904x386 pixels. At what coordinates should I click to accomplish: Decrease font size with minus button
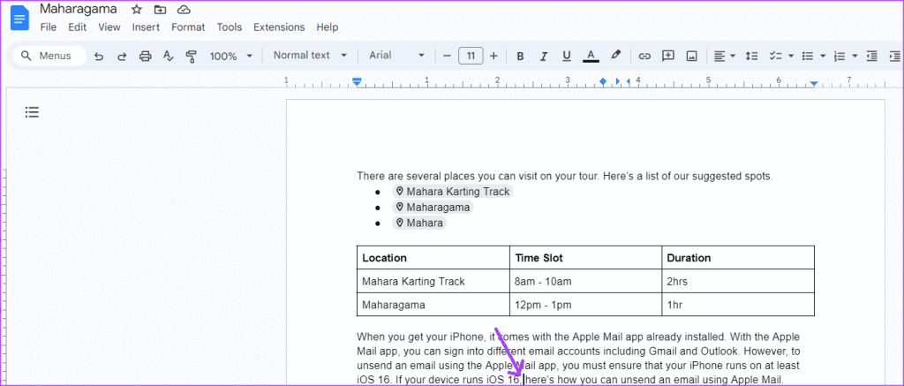pos(447,56)
